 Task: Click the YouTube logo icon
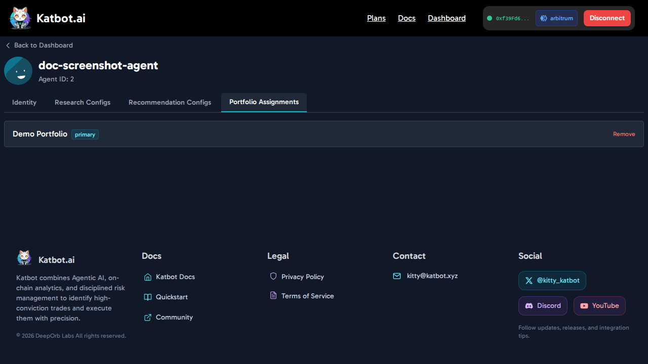(584, 306)
